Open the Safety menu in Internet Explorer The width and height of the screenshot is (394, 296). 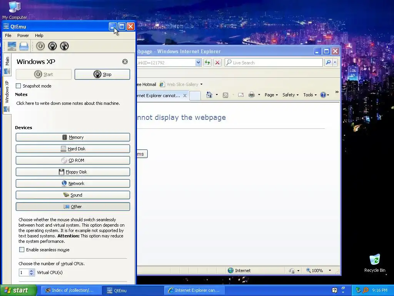click(290, 95)
